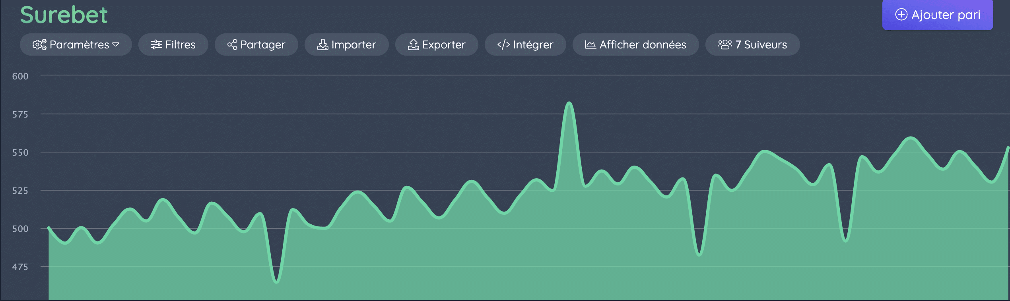Select the Importer text label
Screen dimensions: 1010x301
tap(353, 44)
